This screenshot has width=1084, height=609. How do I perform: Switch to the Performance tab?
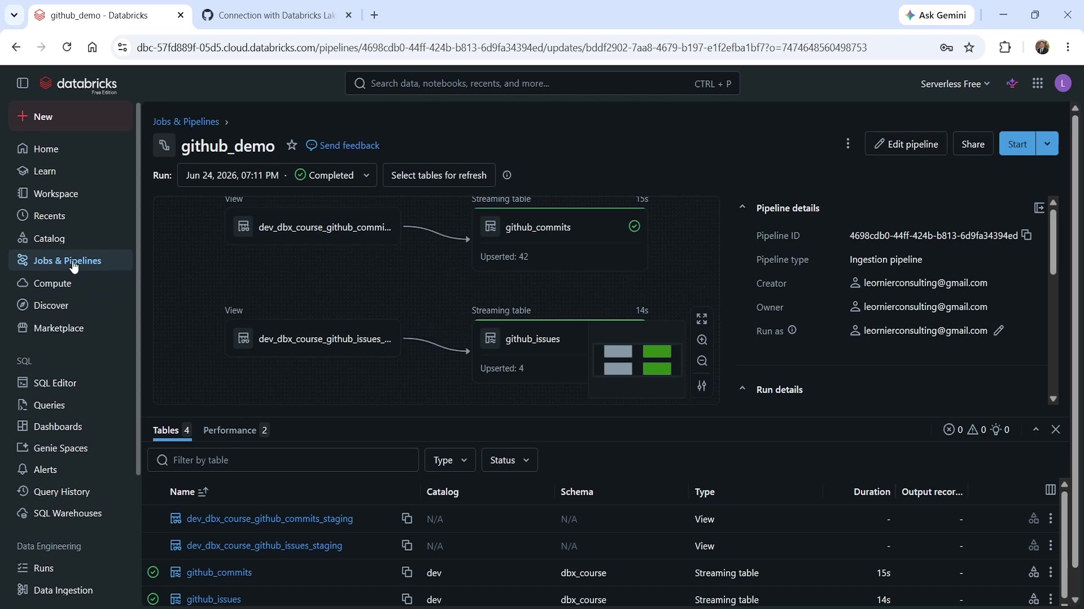pyautogui.click(x=236, y=430)
